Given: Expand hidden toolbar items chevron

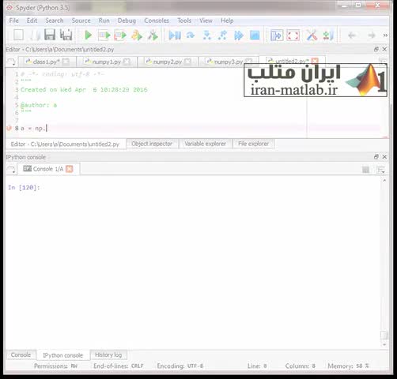Looking at the screenshot, I should point(385,35).
